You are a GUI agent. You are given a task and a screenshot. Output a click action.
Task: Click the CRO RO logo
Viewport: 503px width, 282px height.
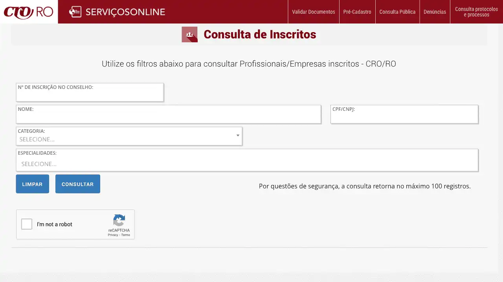(x=29, y=12)
